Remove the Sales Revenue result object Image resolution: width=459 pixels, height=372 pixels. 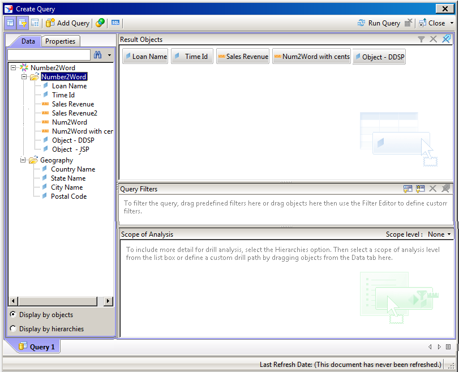point(242,56)
